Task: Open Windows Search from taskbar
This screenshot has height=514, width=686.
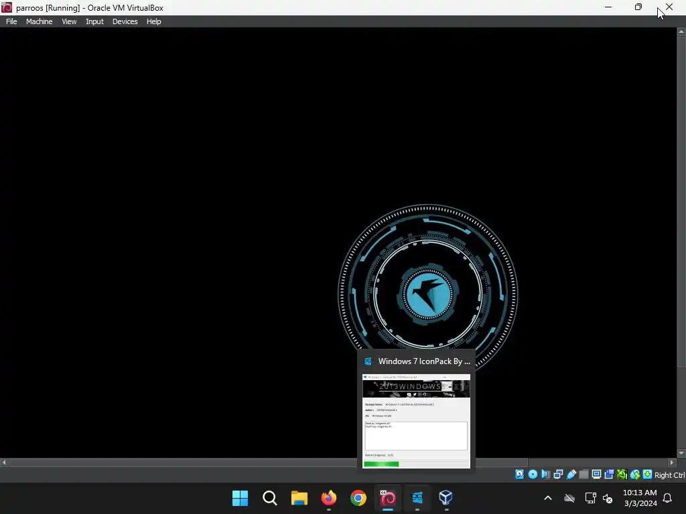Action: point(269,498)
